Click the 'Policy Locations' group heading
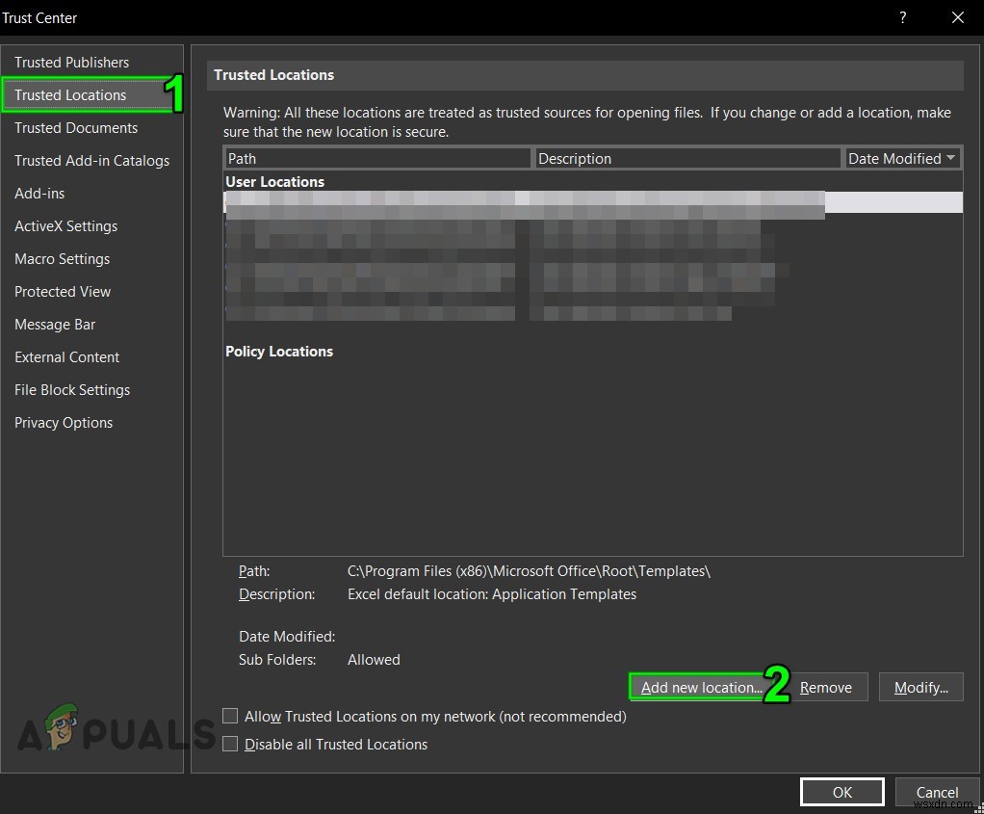 [279, 351]
